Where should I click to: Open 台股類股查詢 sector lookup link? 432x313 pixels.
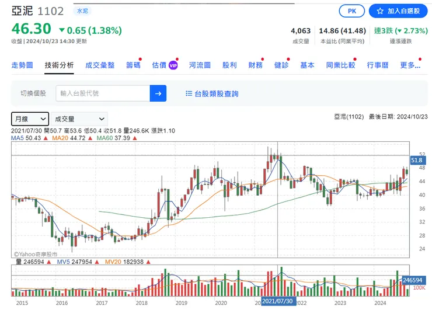coord(216,93)
